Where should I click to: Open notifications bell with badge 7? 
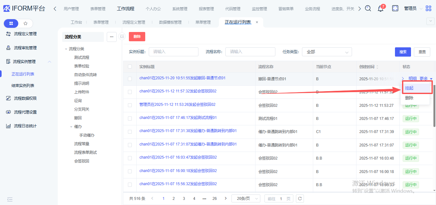pos(381,9)
